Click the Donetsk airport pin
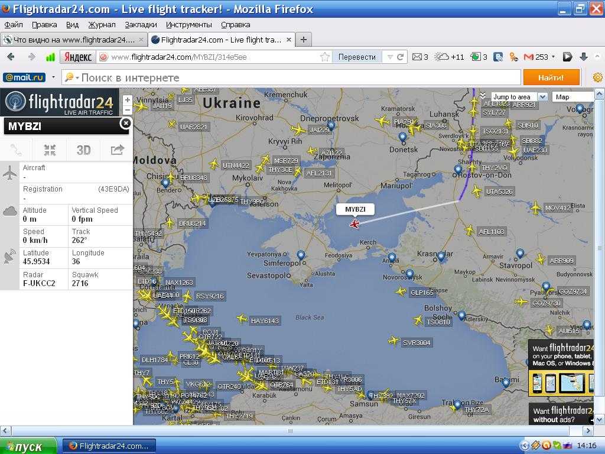The width and height of the screenshot is (605, 454). tap(402, 137)
